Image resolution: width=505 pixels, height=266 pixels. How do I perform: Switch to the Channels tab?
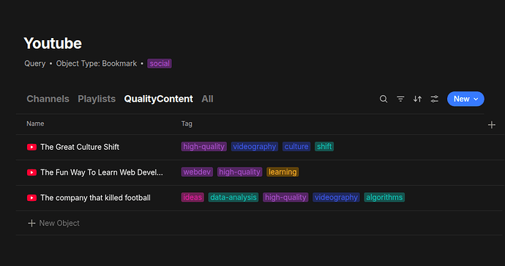pos(48,99)
